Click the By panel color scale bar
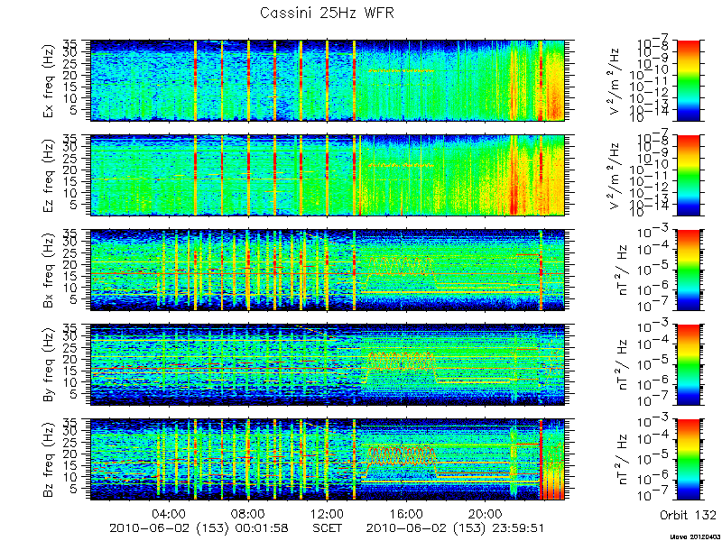The height and width of the screenshot is (541, 722). [x=688, y=365]
